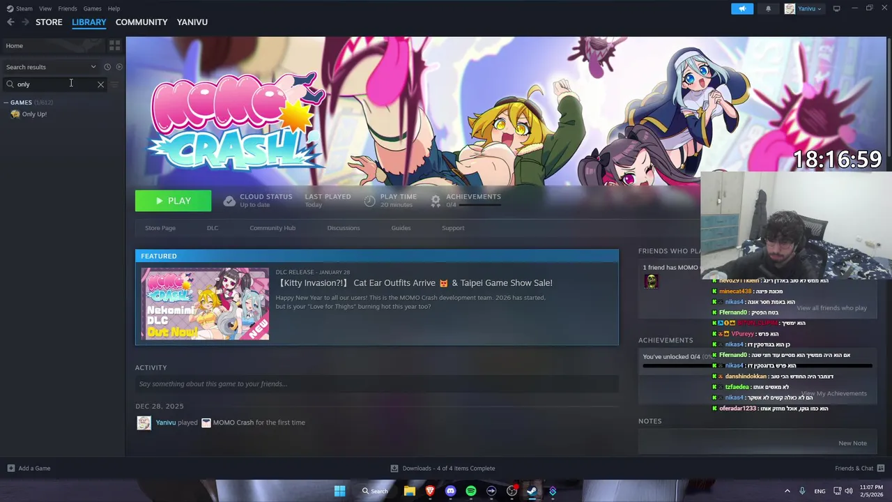The width and height of the screenshot is (892, 502).
Task: Collapse the GAMES category
Action: pos(6,102)
